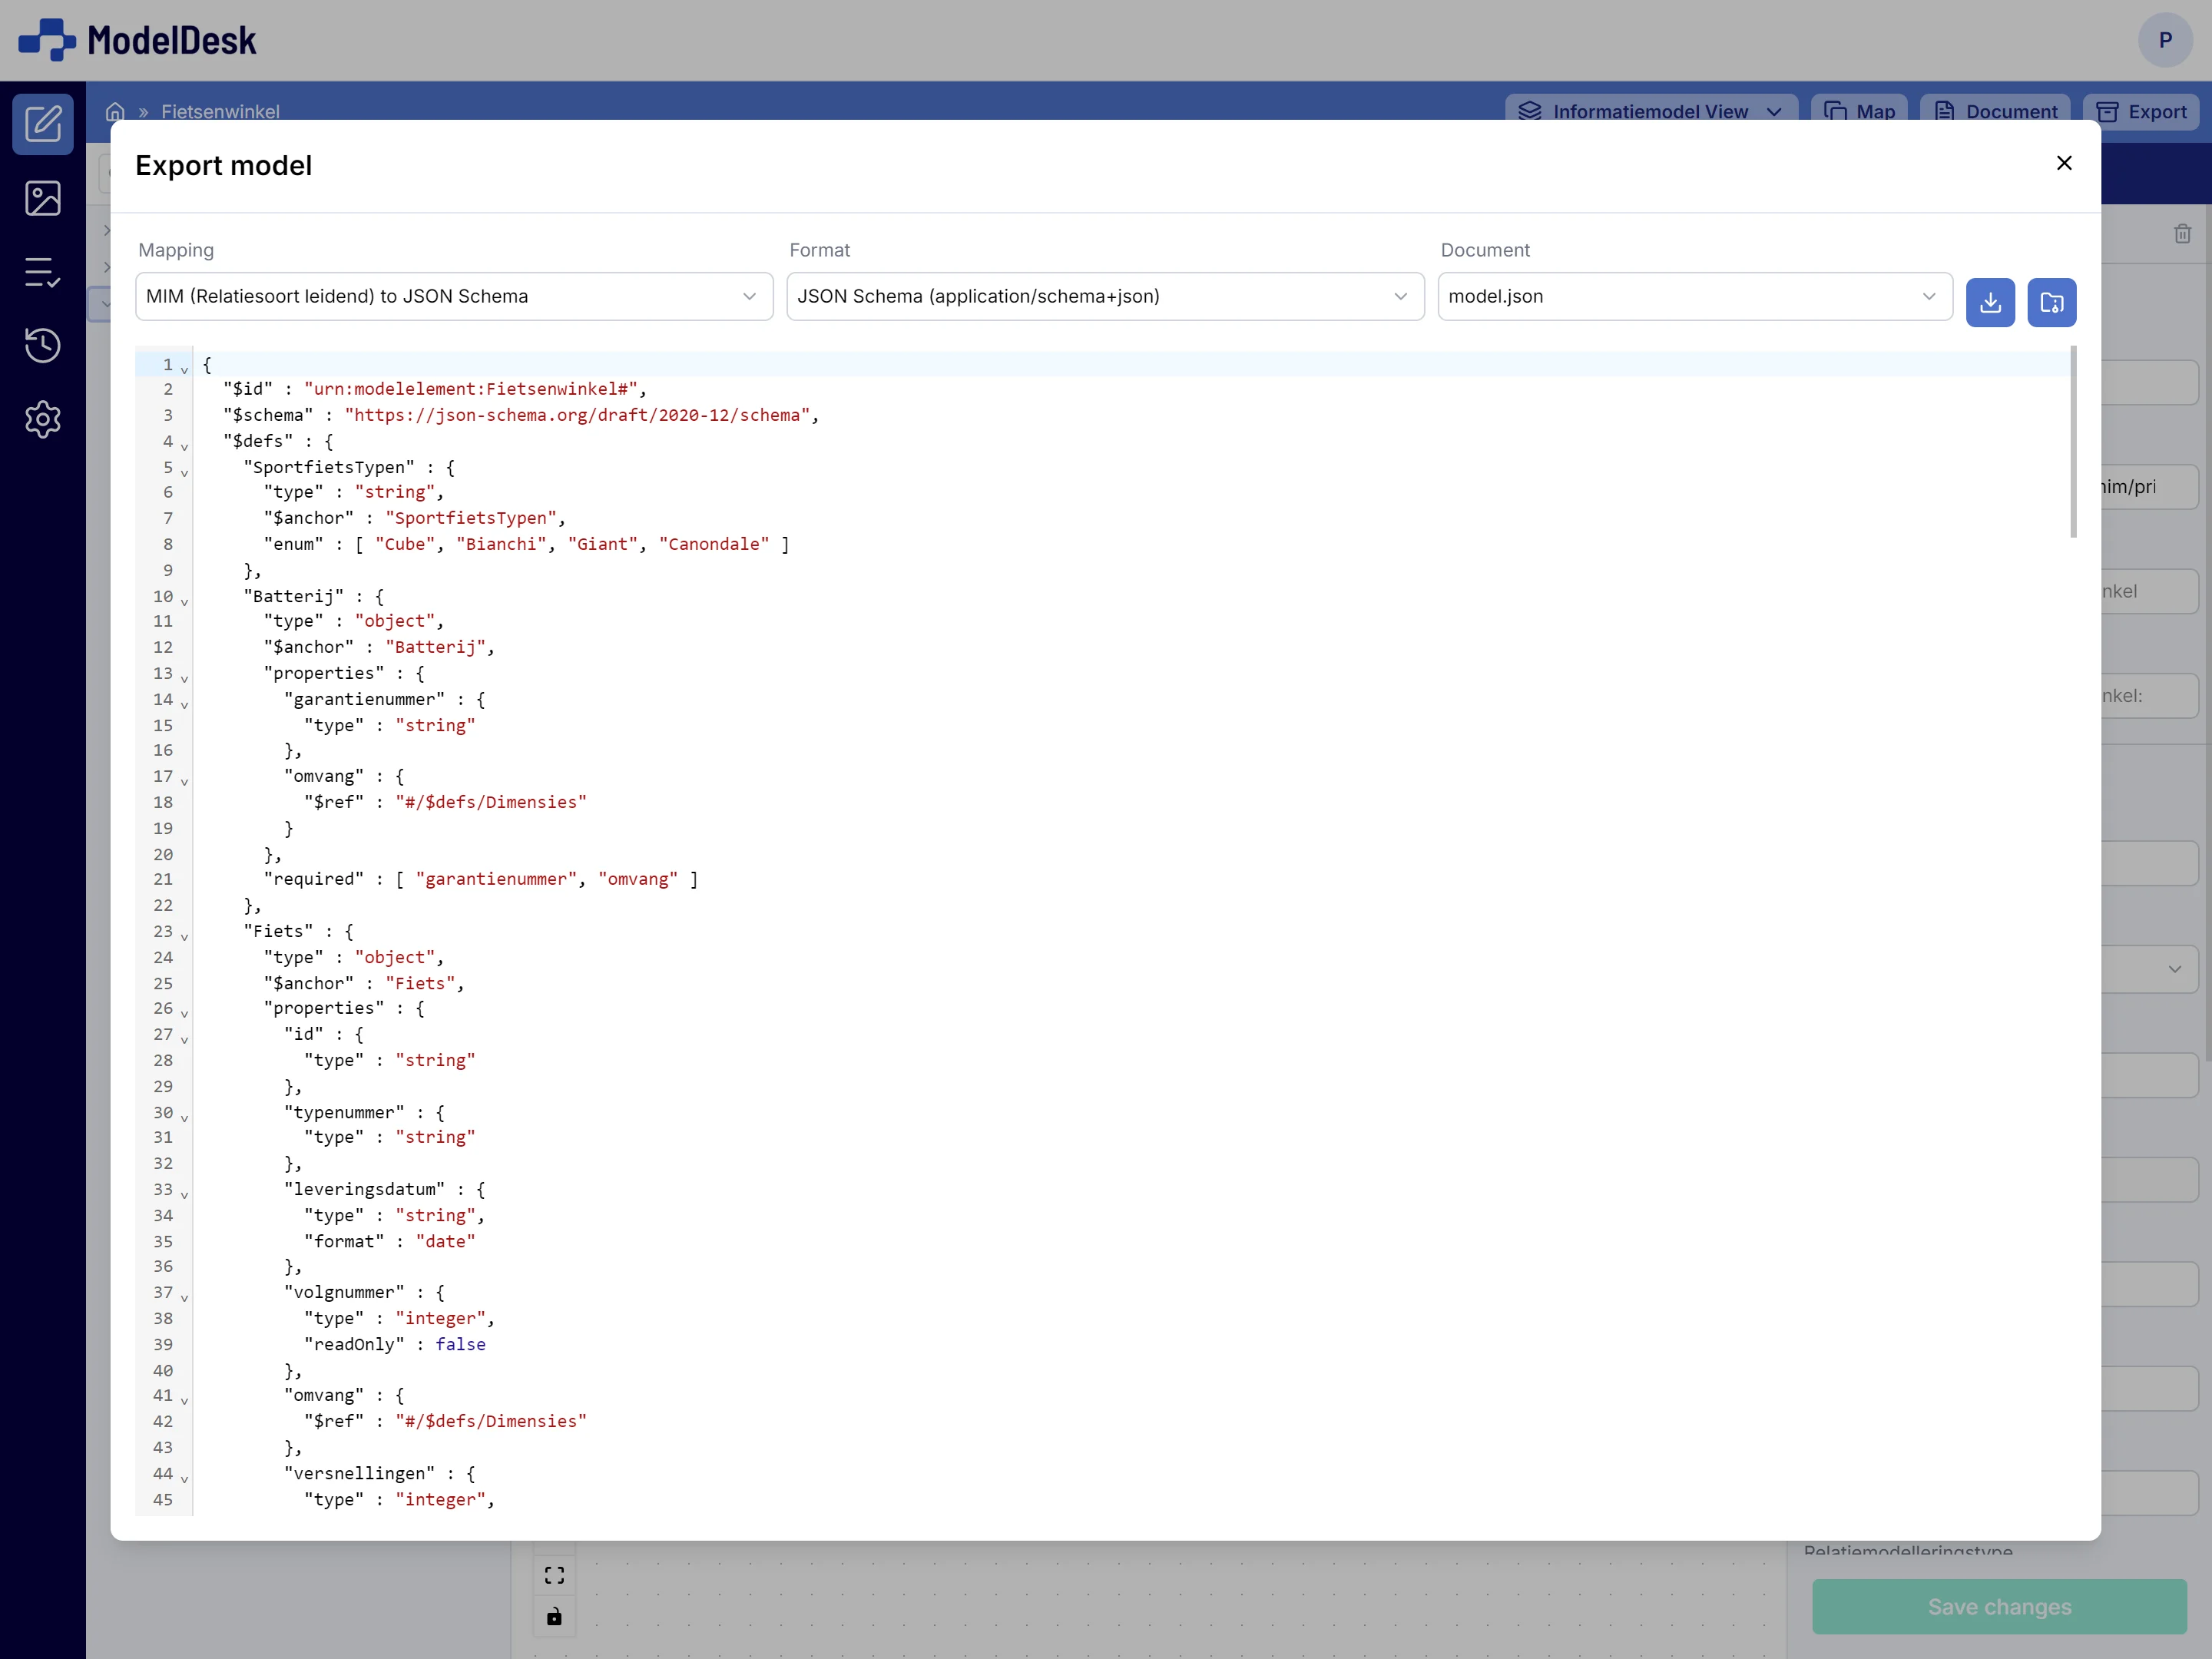Open the diagrams panel in the sidebar

pos(43,198)
